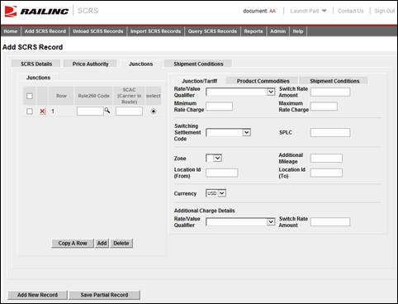
Task: Click the Location Id (From) field
Action: click(221, 173)
